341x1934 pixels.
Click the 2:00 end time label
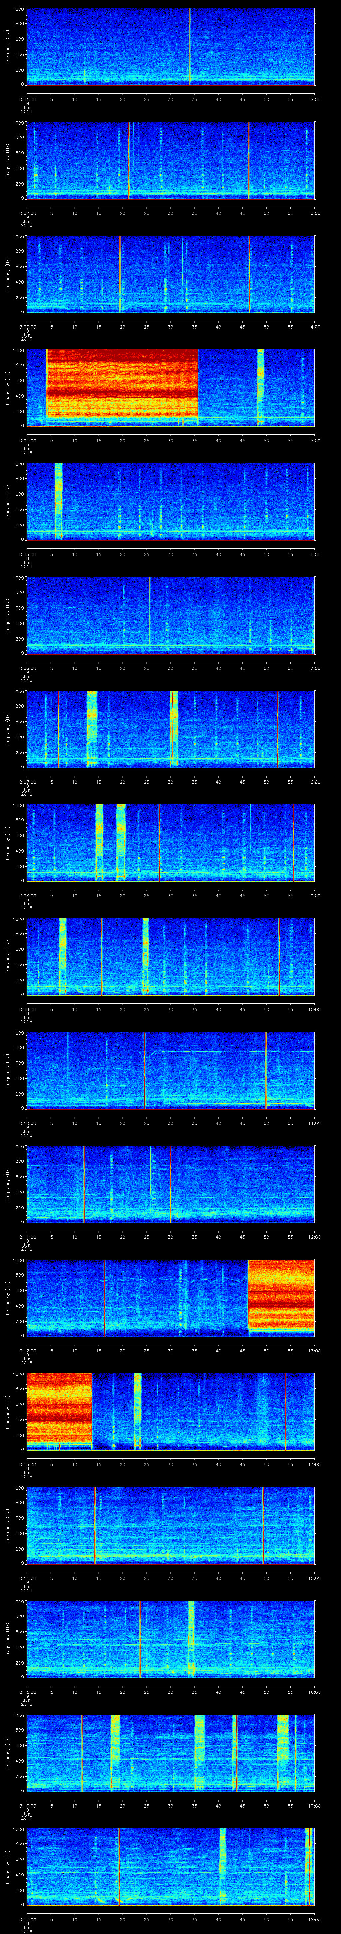pyautogui.click(x=315, y=98)
